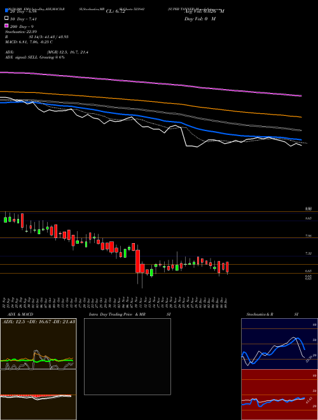Click the 'Day Vol: 0 M' label
The width and height of the screenshot is (318, 420).
200,19
